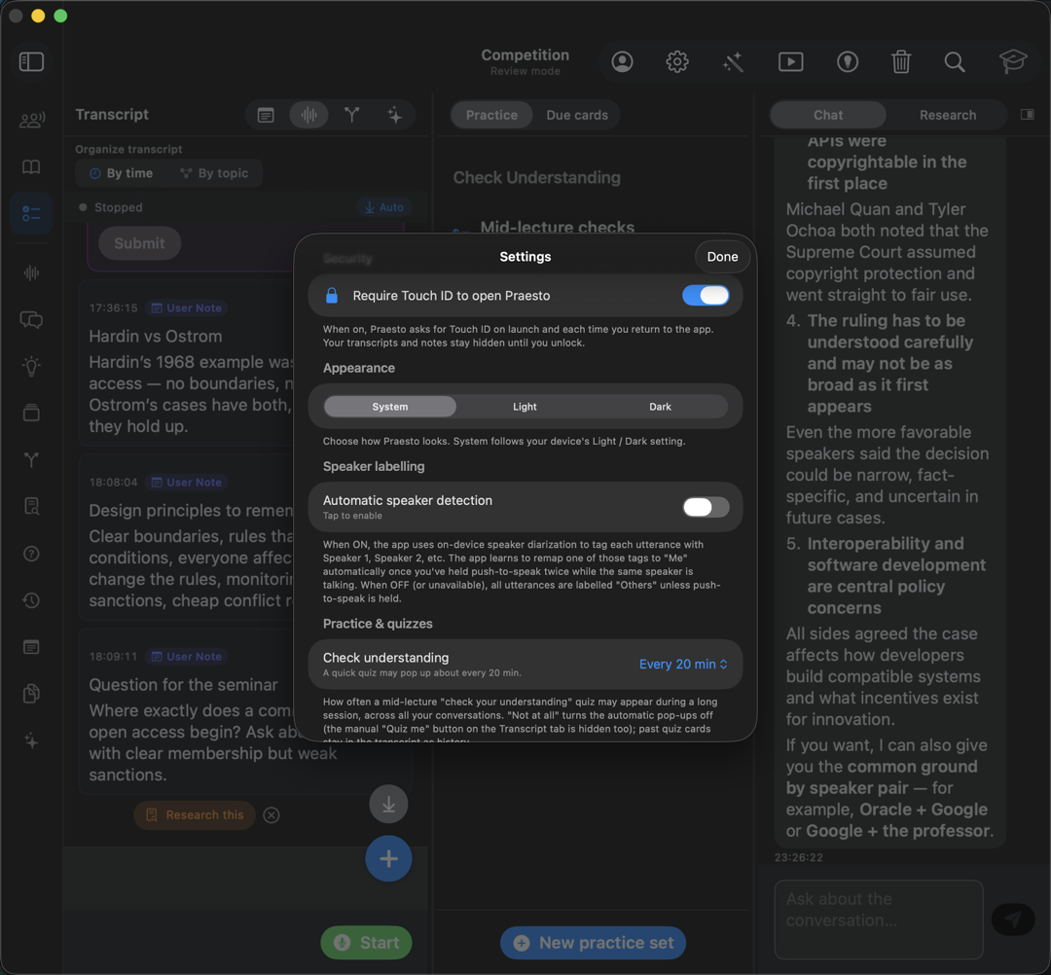
Task: Jump to latest with the down arrow button
Action: coord(388,804)
